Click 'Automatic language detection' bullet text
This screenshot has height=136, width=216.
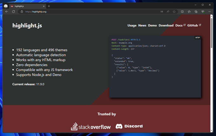click(x=41, y=55)
